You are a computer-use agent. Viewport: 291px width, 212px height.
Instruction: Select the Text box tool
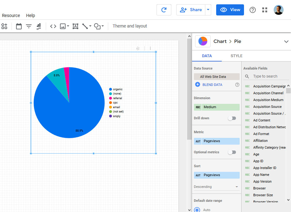click(x=75, y=26)
